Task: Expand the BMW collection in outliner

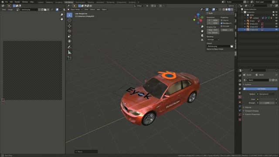Action: [x=245, y=15]
